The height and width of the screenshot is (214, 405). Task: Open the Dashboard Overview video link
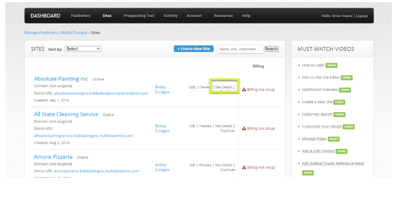click(x=320, y=89)
